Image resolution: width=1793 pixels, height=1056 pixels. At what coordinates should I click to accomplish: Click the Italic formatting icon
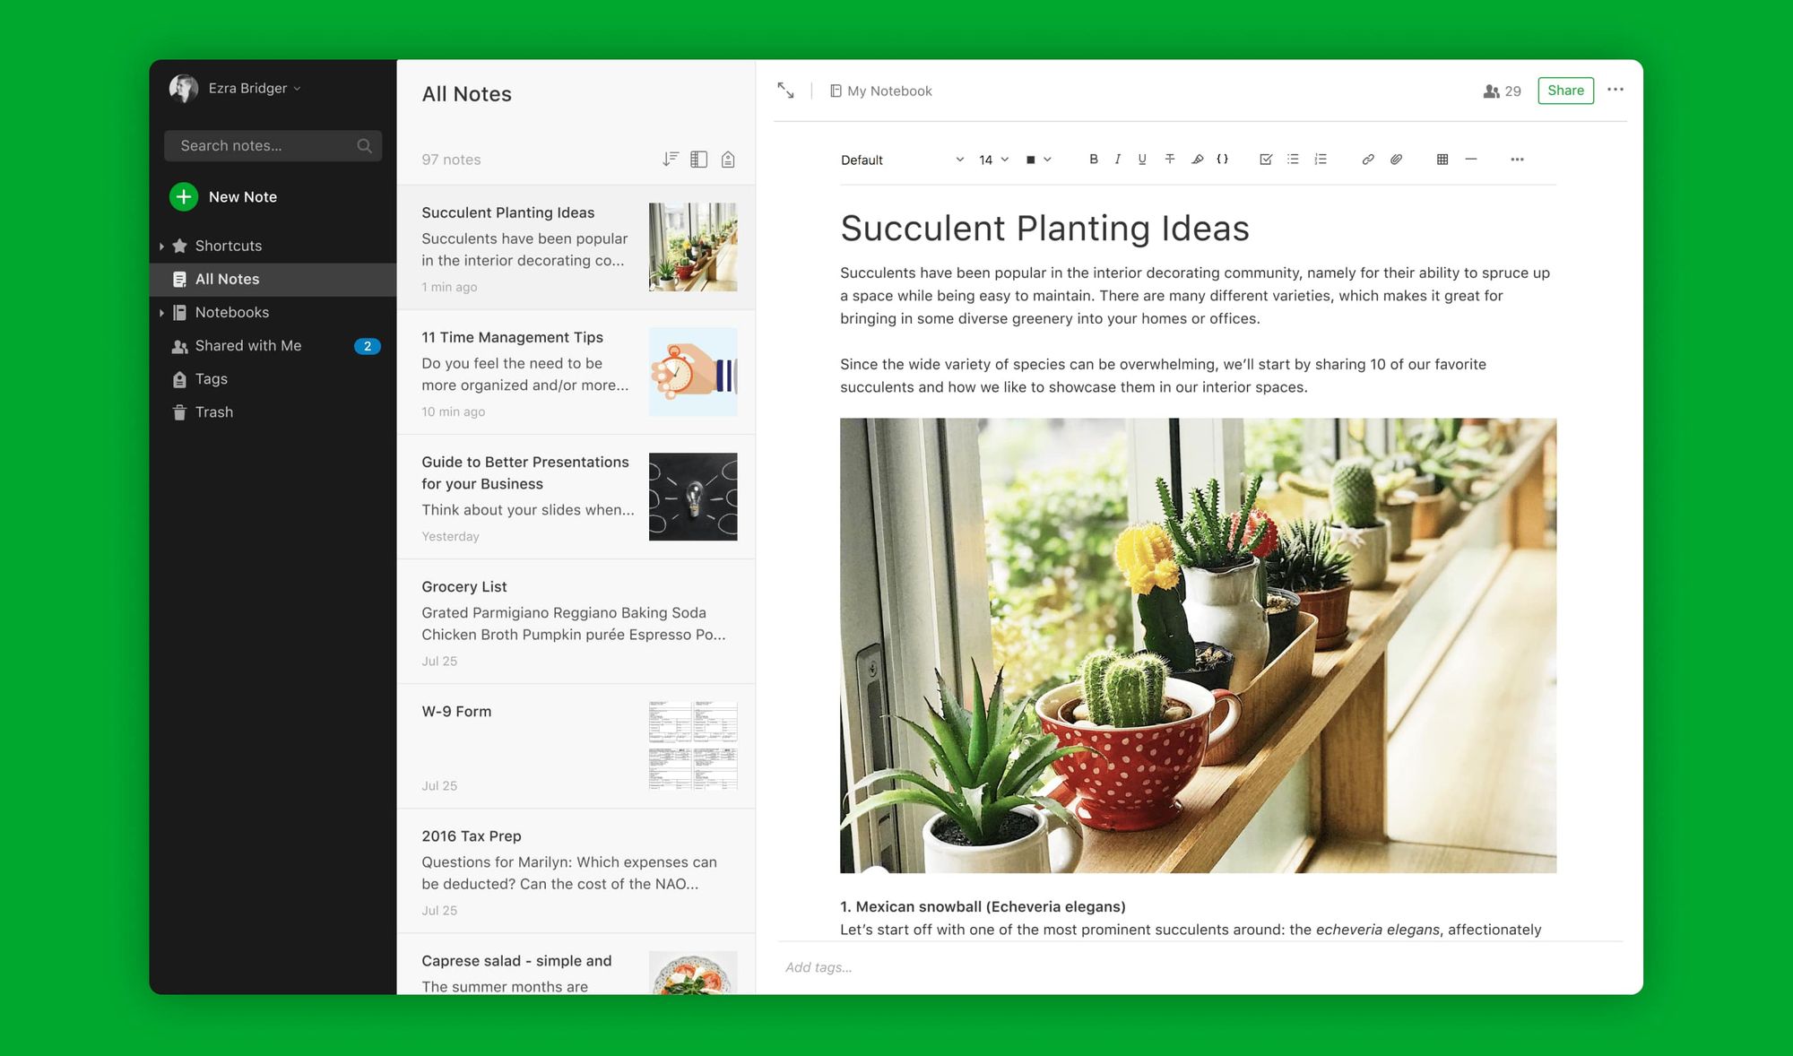point(1118,159)
